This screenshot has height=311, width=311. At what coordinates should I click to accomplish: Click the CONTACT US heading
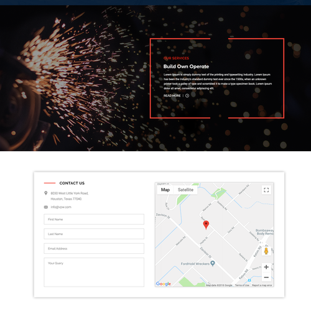tap(72, 183)
